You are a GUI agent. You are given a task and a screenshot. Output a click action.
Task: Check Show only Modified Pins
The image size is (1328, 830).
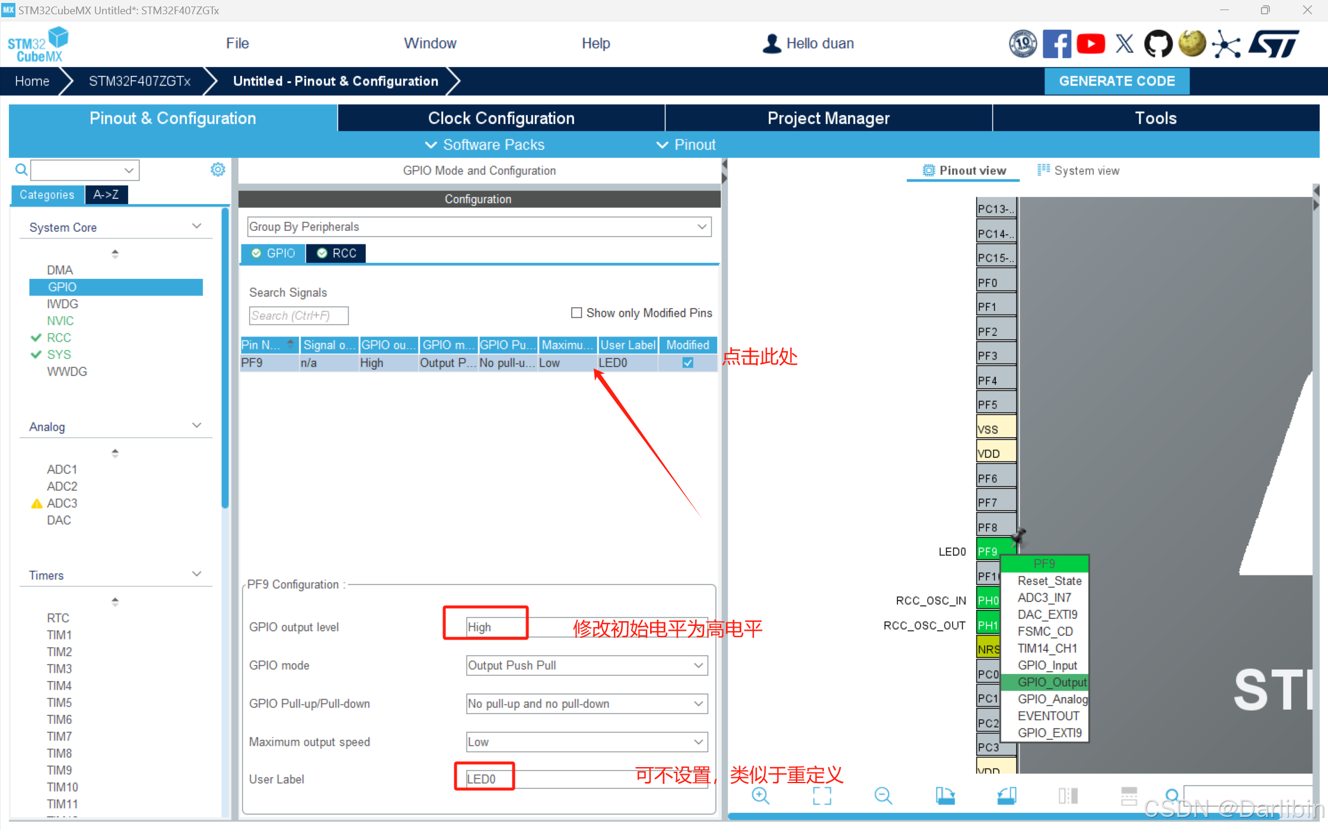tap(576, 313)
